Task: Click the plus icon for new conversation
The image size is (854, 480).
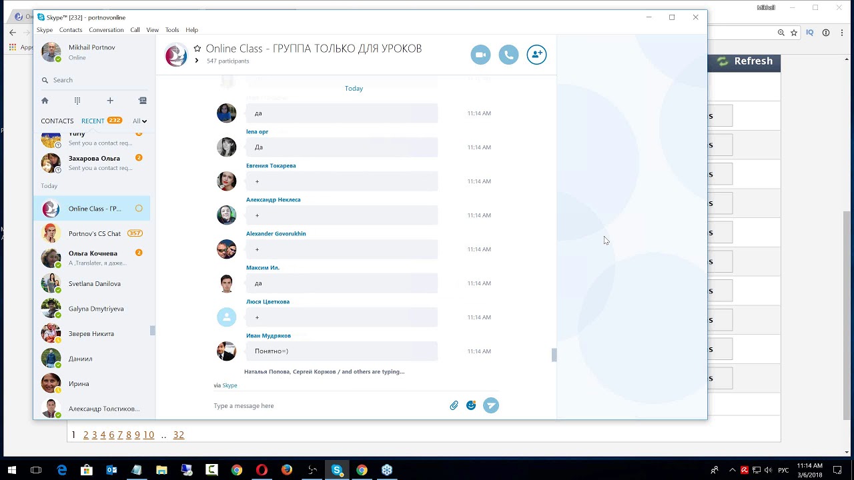Action: point(110,101)
